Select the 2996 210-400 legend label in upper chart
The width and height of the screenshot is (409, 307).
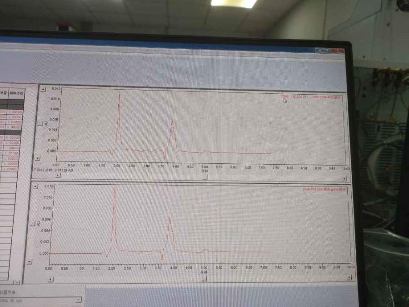(x=327, y=97)
